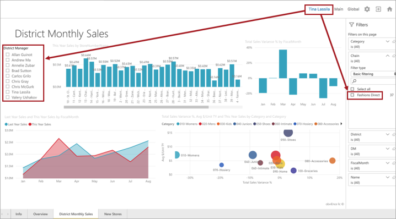
Task: Tick the Fashions Direct checkbox
Action: 352,95
